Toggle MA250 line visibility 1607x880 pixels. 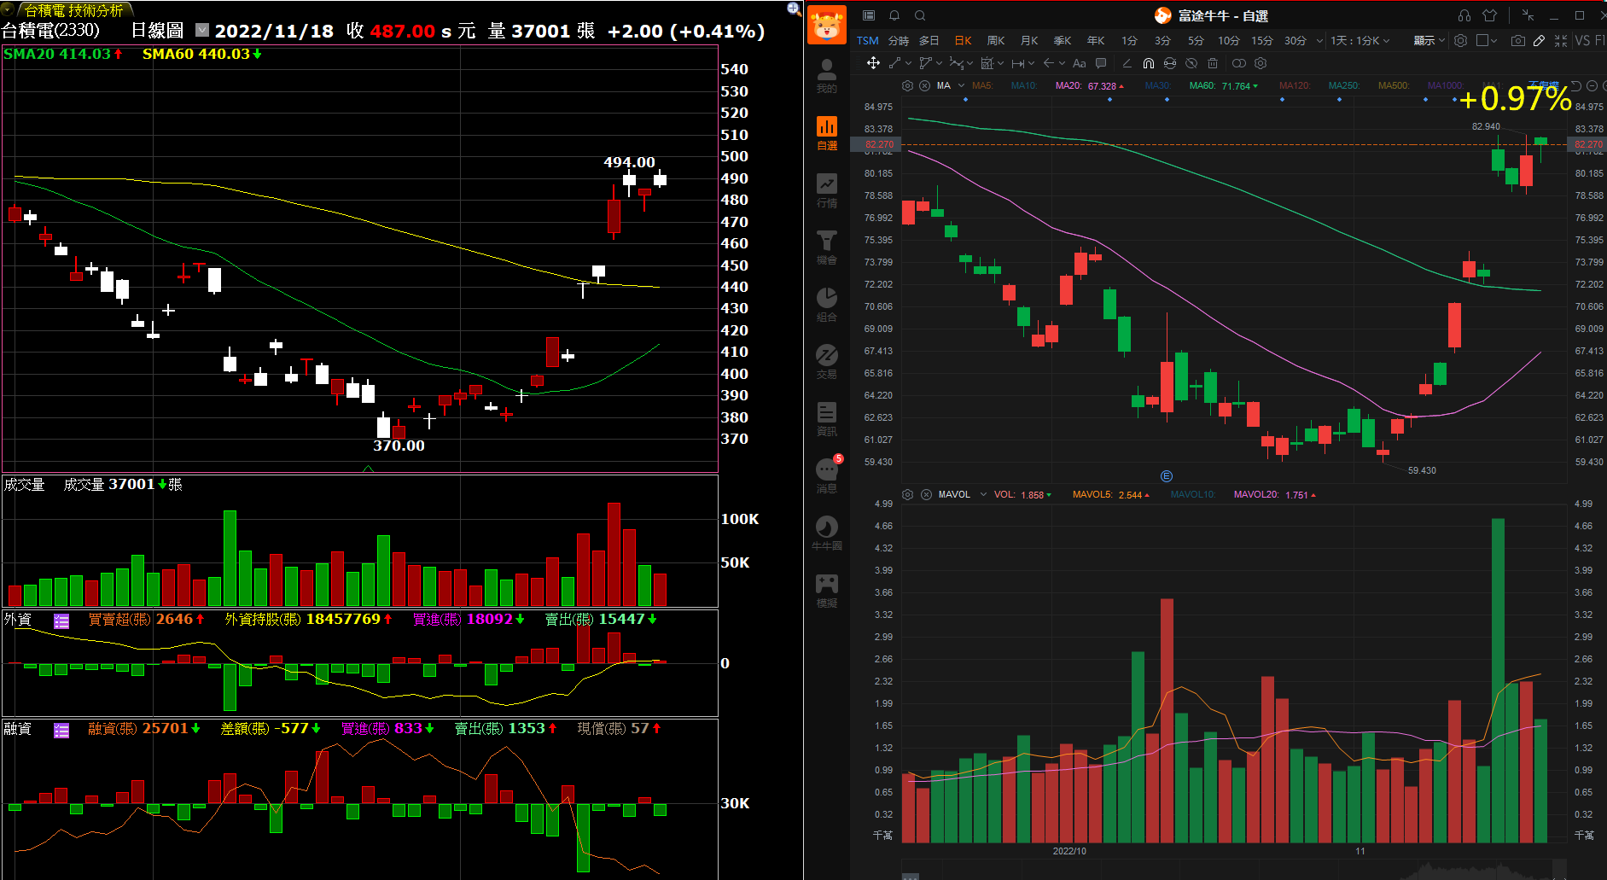1344,85
